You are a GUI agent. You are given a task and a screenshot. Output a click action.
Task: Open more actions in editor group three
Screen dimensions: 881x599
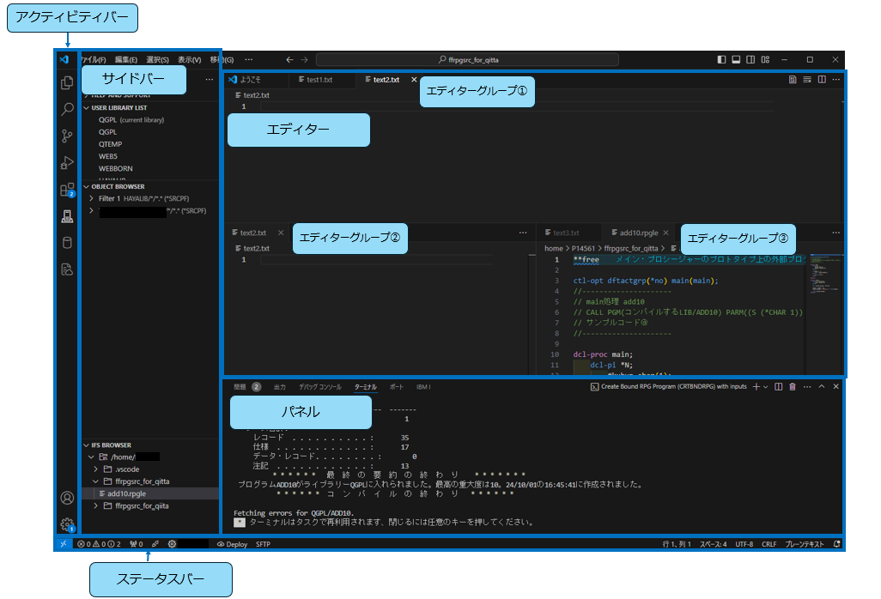[836, 233]
